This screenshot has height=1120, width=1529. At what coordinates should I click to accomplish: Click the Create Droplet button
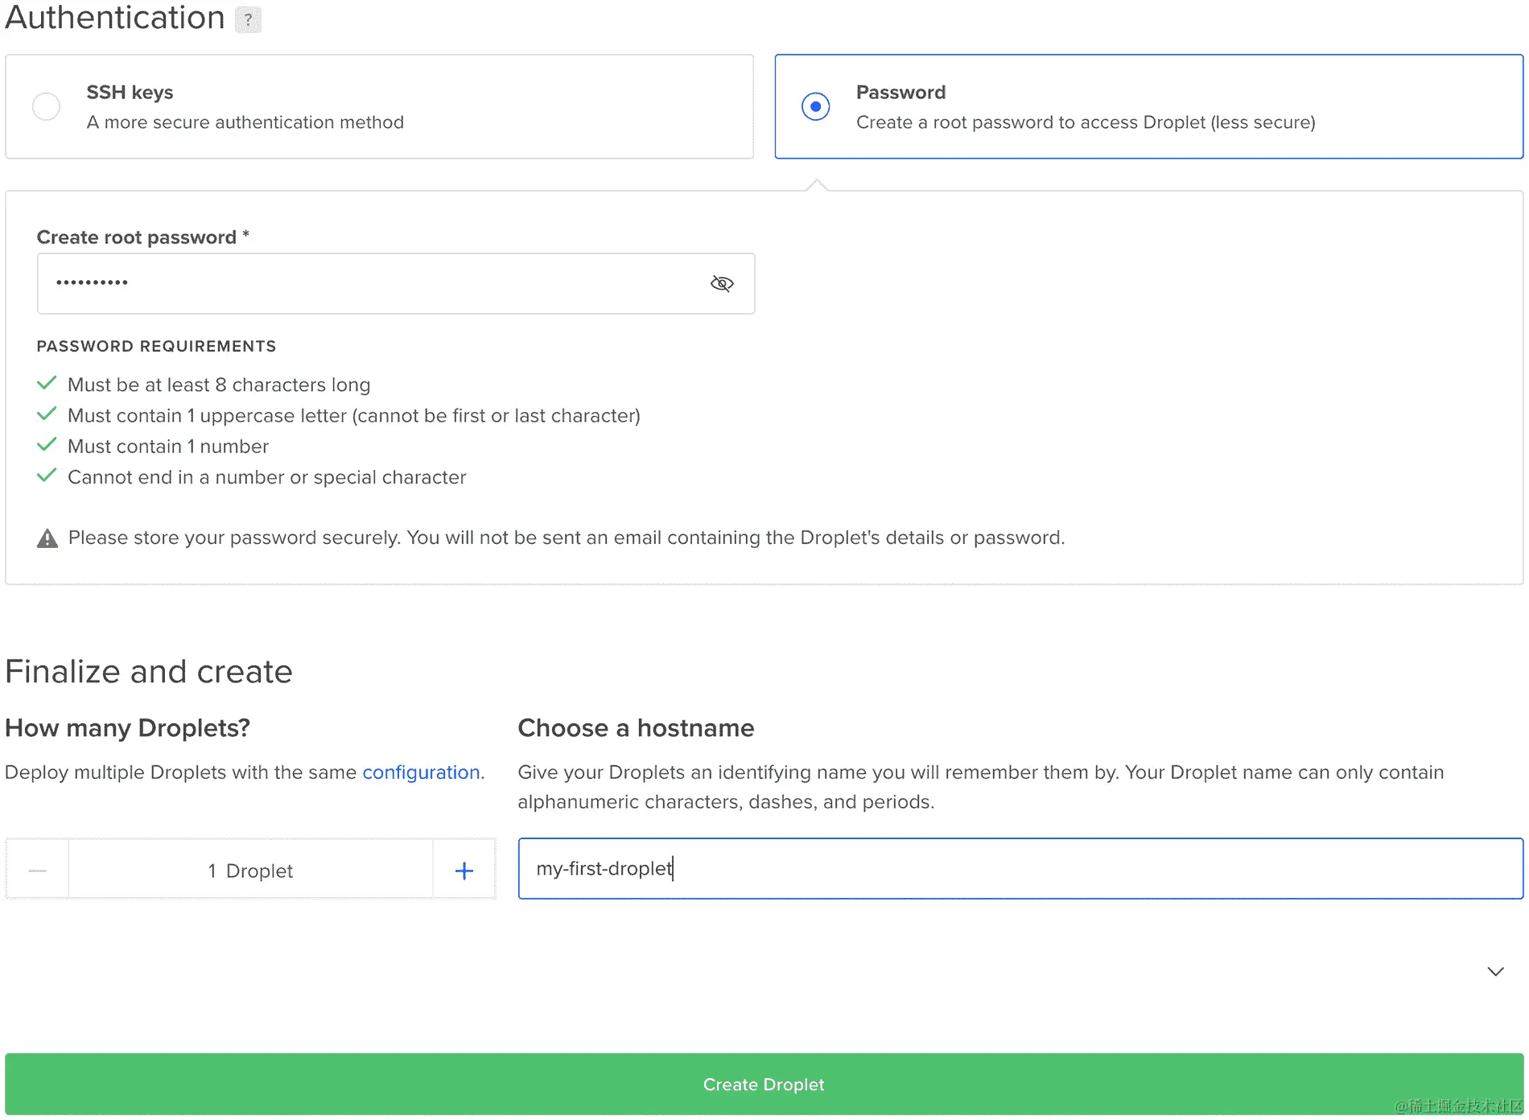coord(764,1084)
